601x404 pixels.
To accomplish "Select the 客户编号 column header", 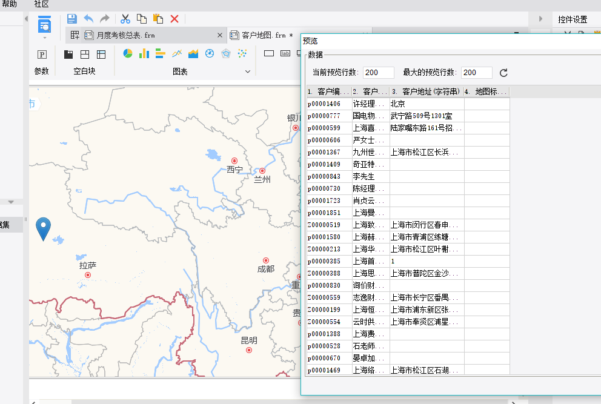I will tap(329, 91).
